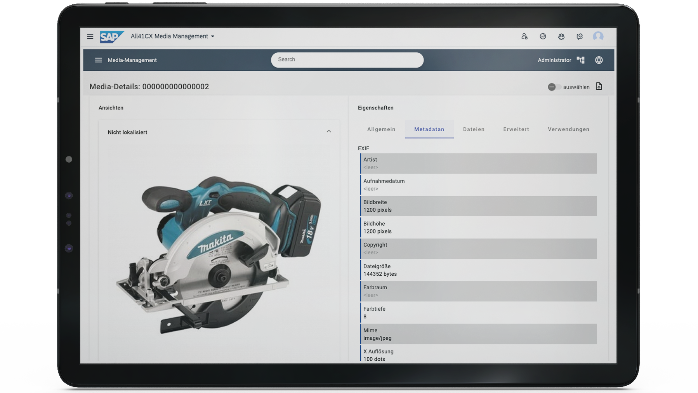Open the globe language selector
The image size is (698, 393).
click(599, 60)
